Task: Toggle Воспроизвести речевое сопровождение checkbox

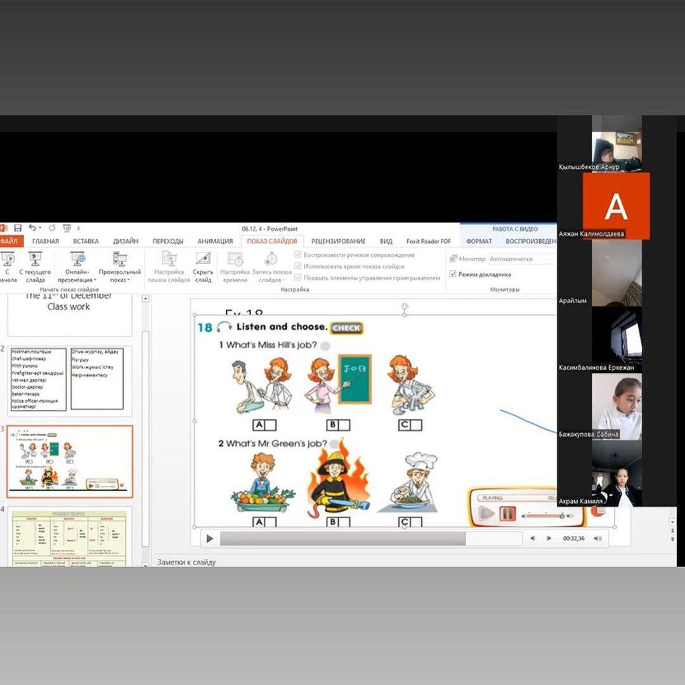Action: [298, 254]
